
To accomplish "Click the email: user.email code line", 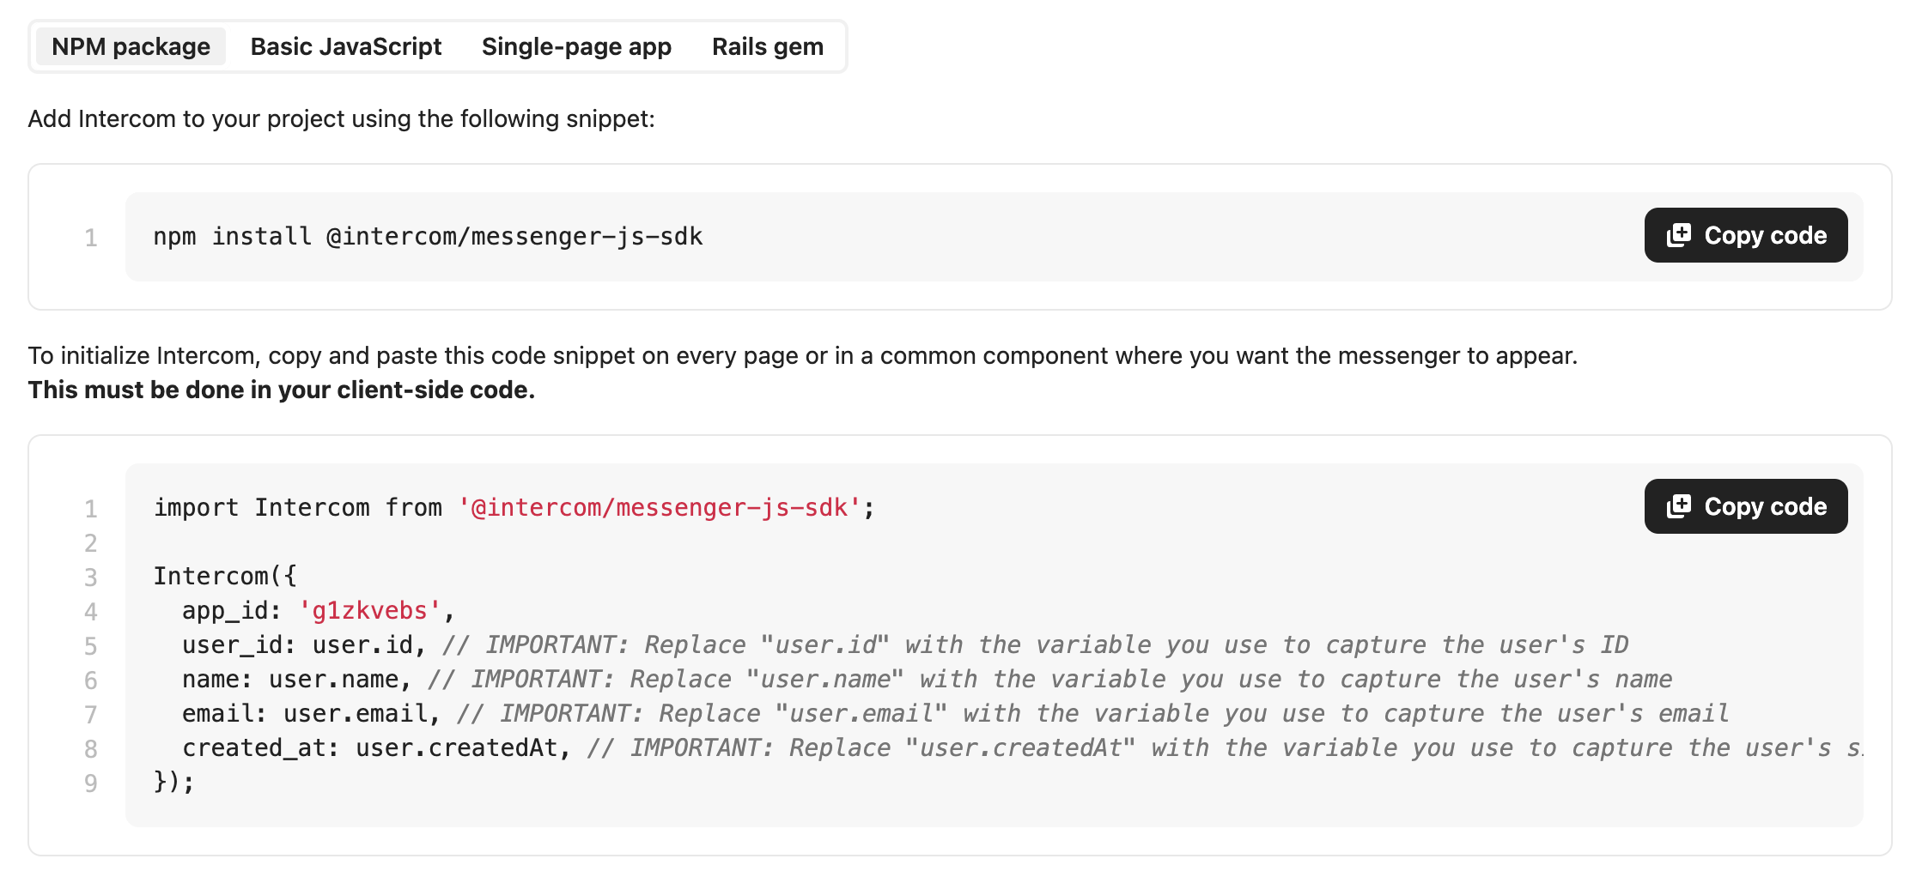I will 305,714.
